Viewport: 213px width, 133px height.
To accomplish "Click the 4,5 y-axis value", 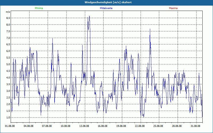I will click(8, 71).
